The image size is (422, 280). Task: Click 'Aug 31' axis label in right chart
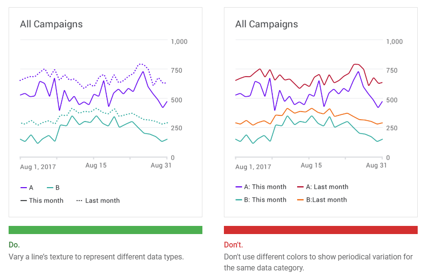click(376, 165)
